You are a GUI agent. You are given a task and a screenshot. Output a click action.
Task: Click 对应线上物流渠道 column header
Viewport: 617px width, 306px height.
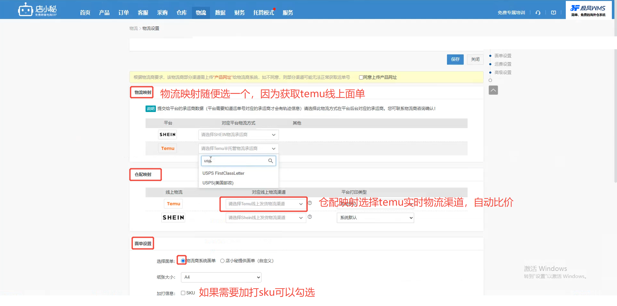coord(269,192)
